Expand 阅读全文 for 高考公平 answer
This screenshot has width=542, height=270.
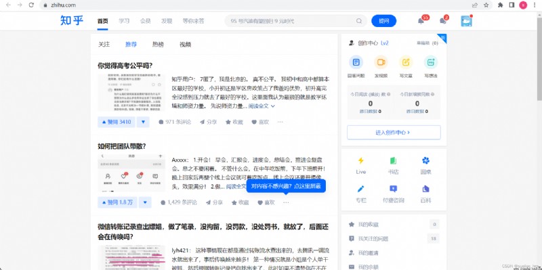coord(262,106)
